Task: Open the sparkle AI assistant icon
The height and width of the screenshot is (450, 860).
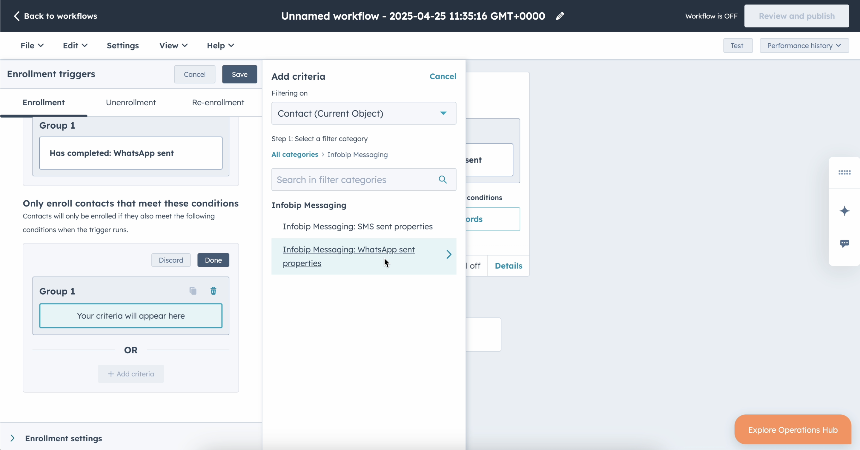Action: pyautogui.click(x=844, y=211)
